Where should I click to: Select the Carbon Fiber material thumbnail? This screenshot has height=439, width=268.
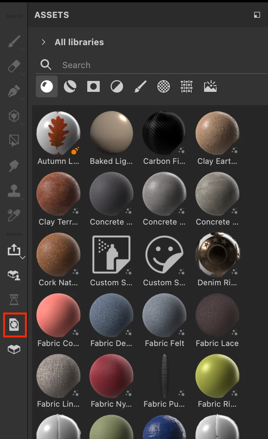coord(164,133)
